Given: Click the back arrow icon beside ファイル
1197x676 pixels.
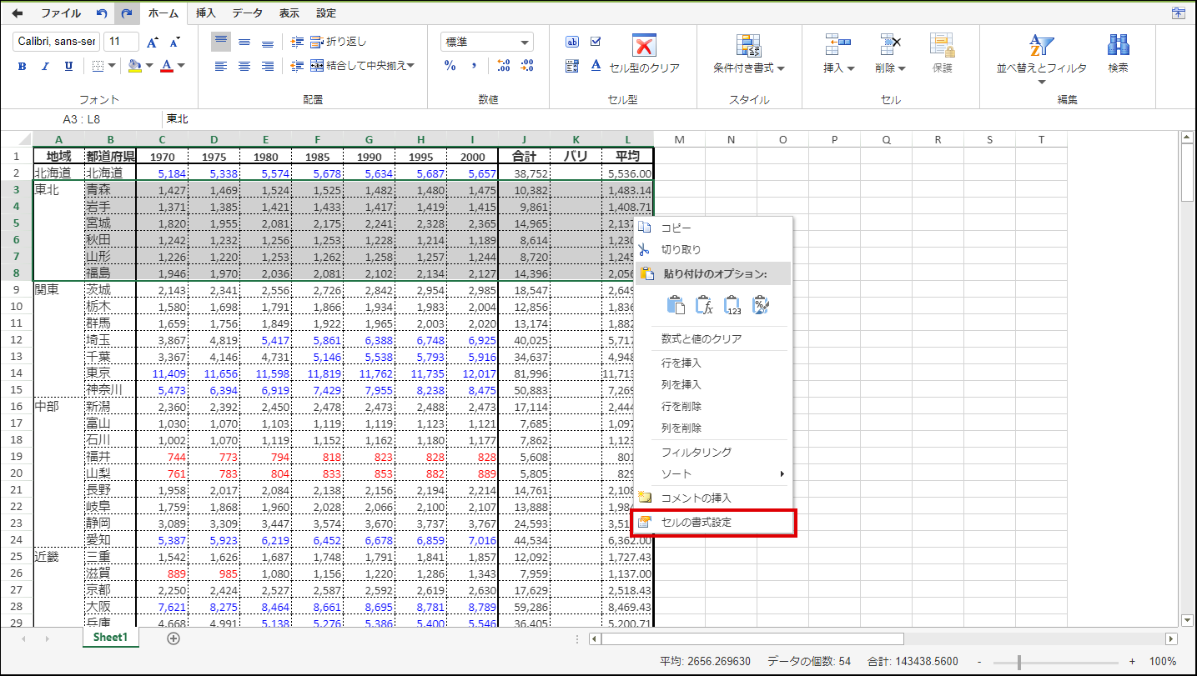Looking at the screenshot, I should pos(17,13).
